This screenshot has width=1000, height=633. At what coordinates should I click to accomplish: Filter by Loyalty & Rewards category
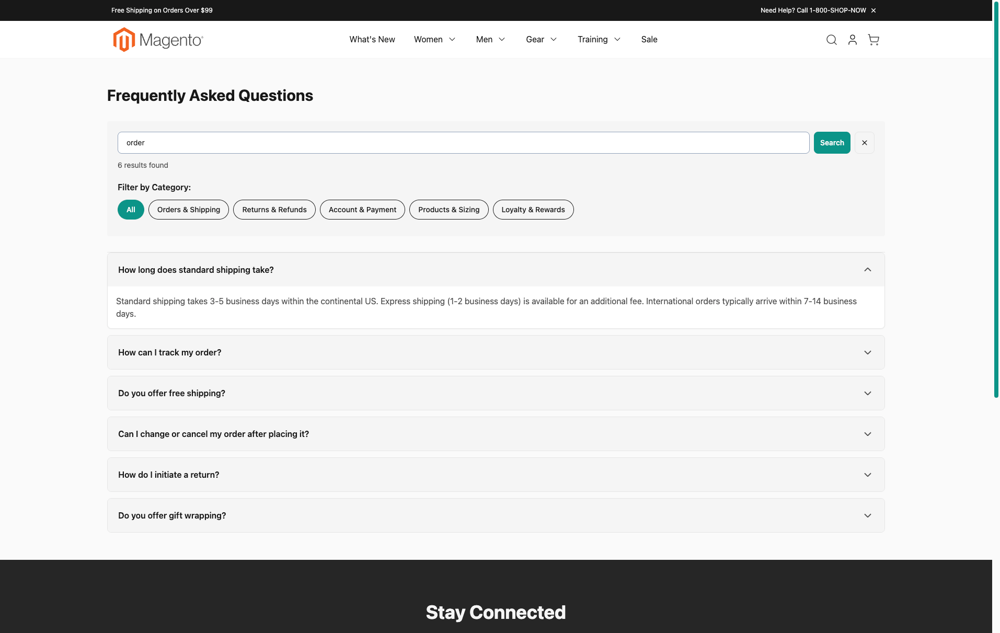tap(533, 210)
